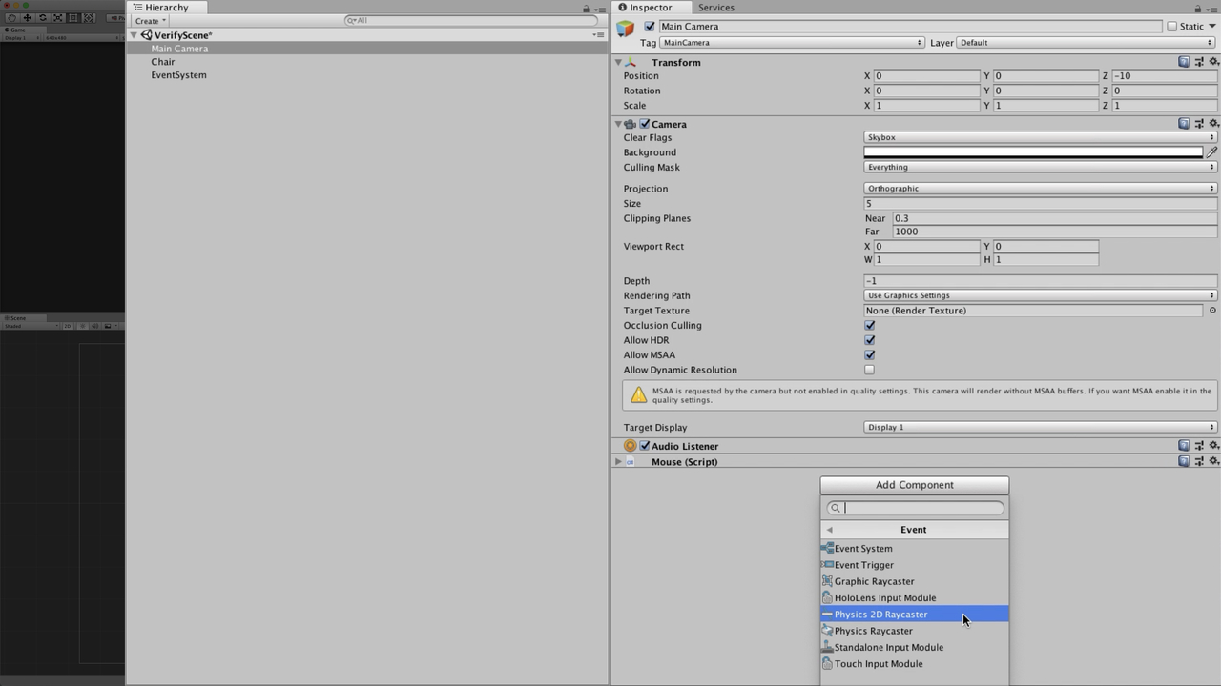This screenshot has width=1221, height=686.
Task: Enable Allow Dynamic Resolution checkbox
Action: point(869,370)
